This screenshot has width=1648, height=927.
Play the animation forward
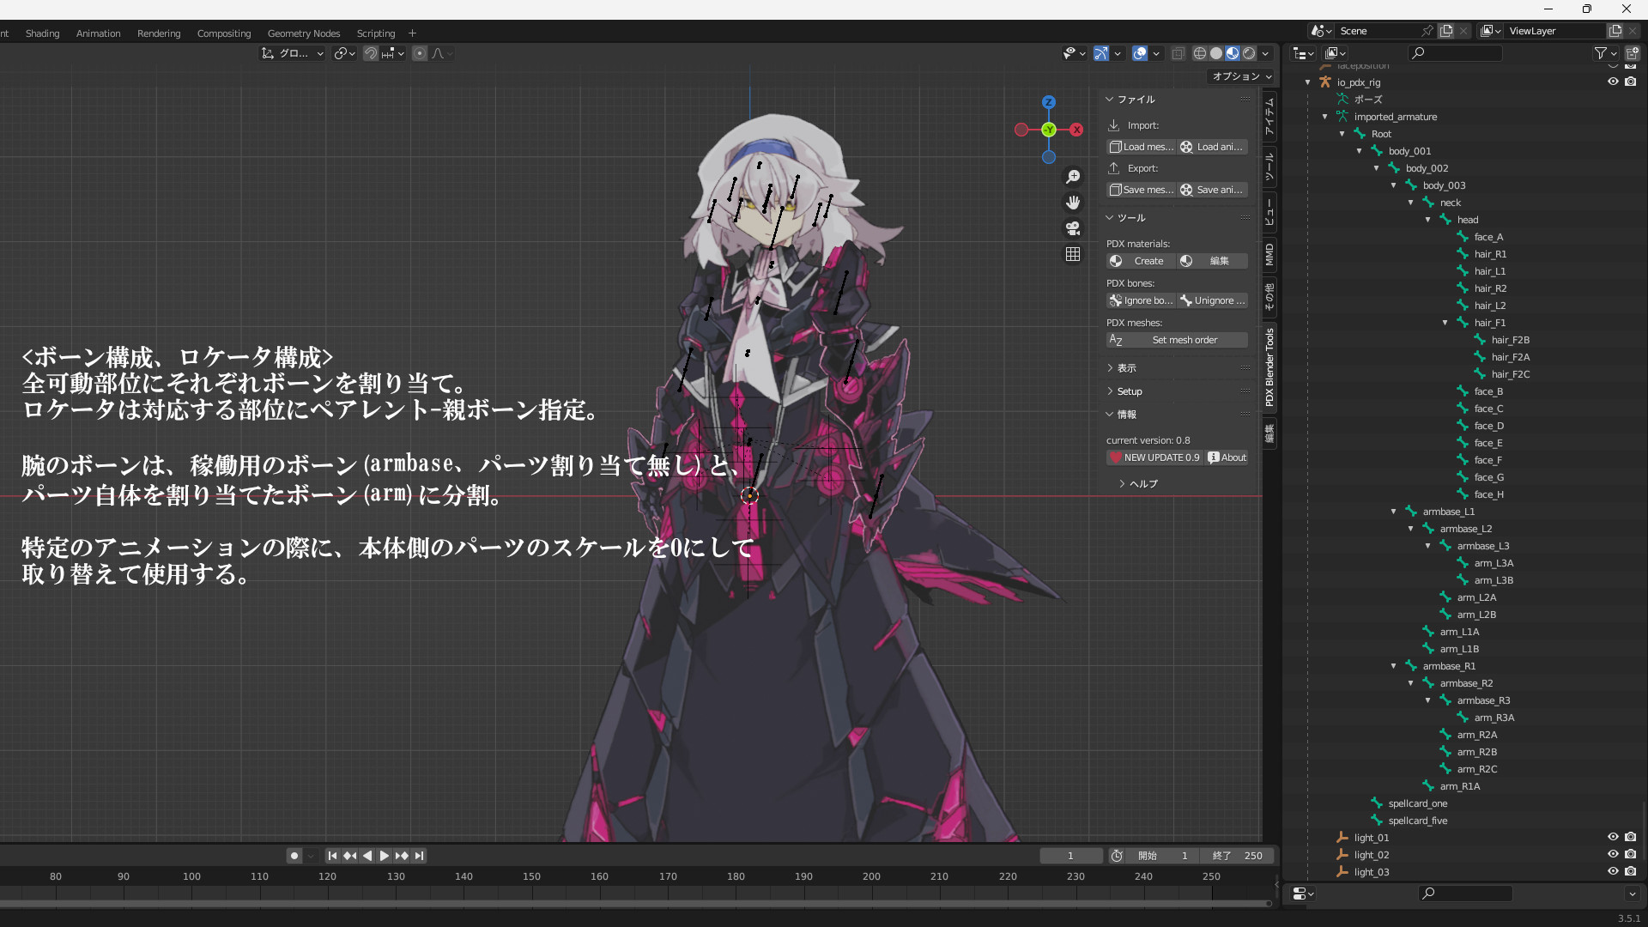click(x=384, y=856)
